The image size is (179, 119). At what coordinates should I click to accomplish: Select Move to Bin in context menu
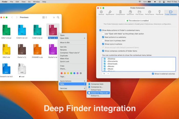click(x=65, y=42)
